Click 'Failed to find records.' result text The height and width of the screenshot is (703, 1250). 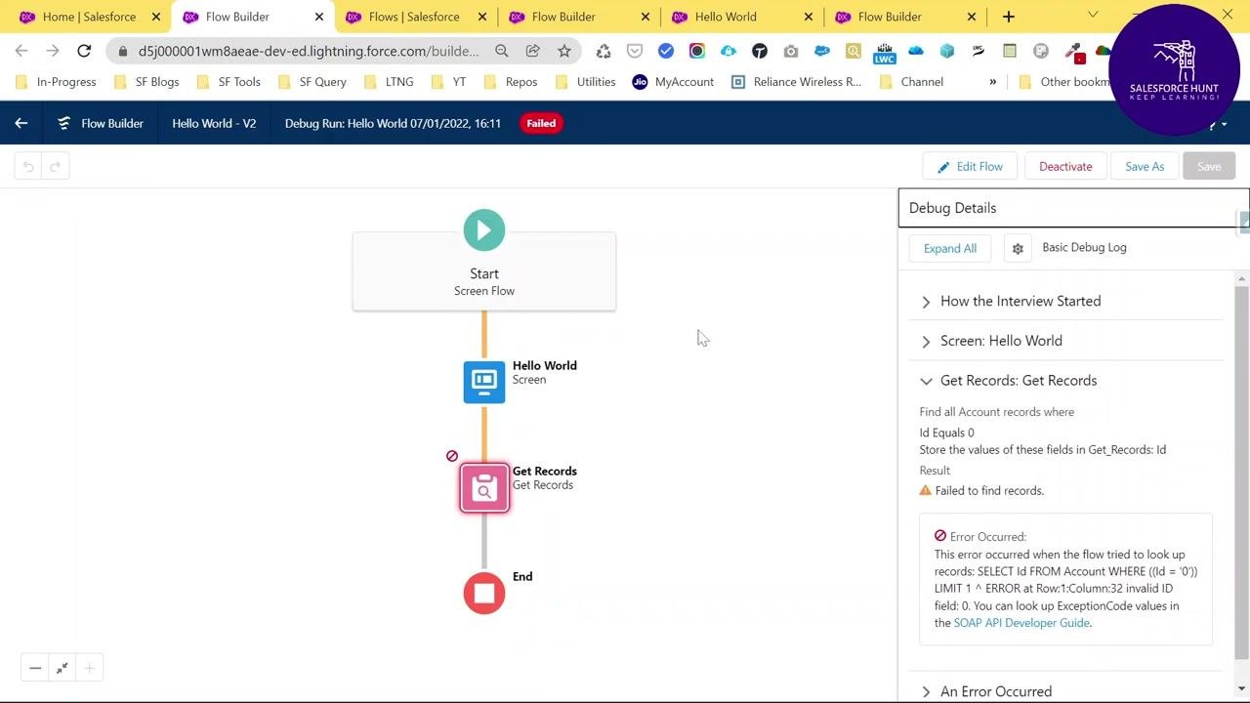(x=989, y=490)
